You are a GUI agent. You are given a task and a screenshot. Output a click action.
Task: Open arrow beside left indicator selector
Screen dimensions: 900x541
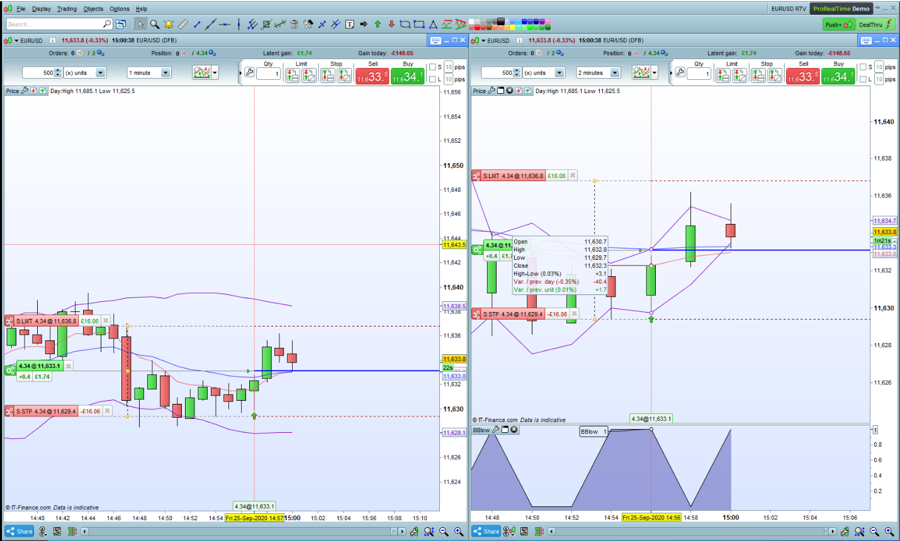tap(215, 72)
